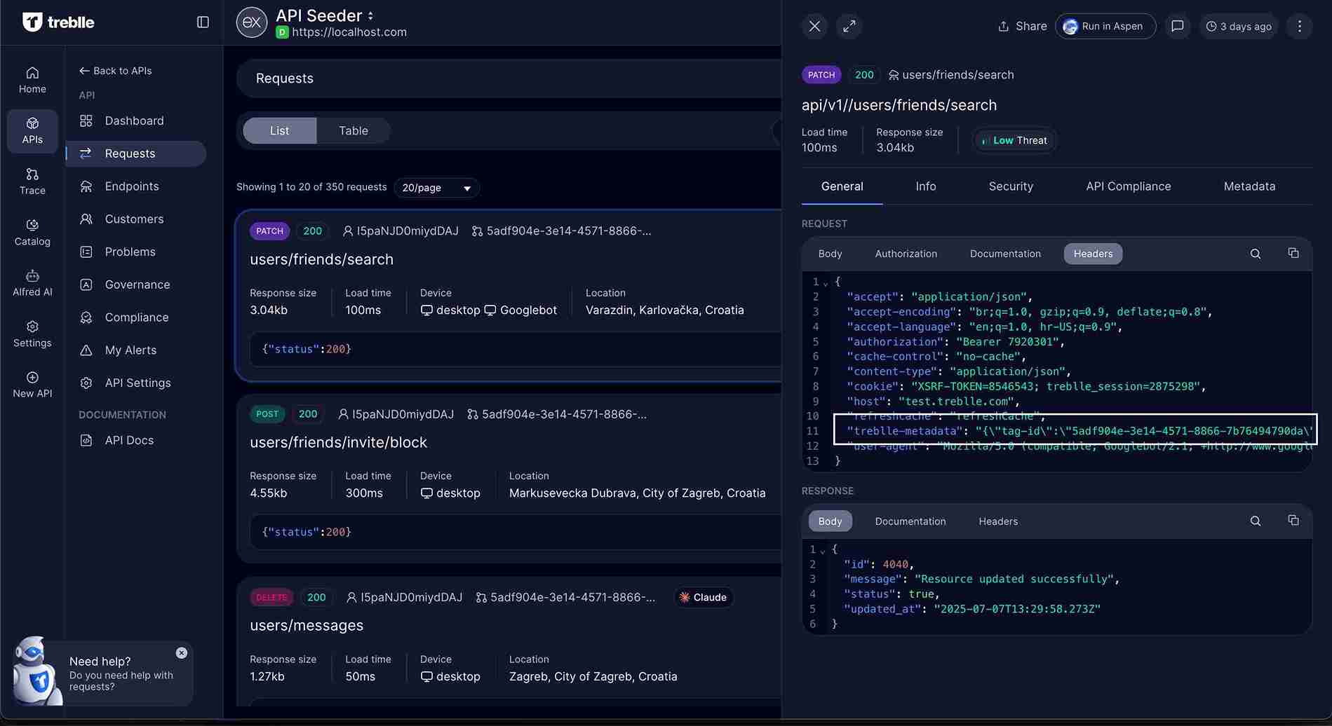
Task: Copy the response body JSON
Action: [x=1294, y=521]
